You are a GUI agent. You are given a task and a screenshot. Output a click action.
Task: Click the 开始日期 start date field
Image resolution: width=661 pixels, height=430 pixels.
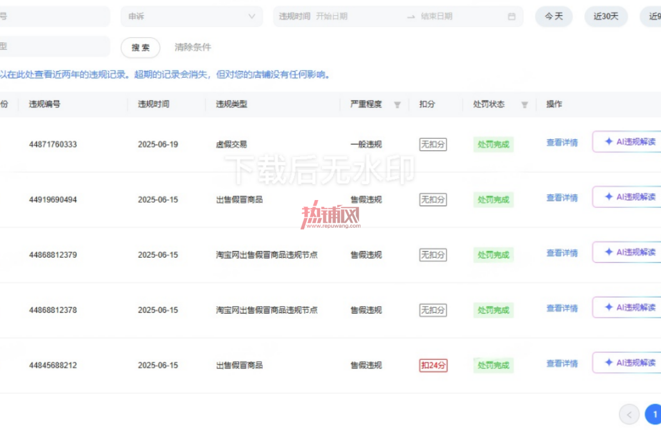pyautogui.click(x=332, y=17)
